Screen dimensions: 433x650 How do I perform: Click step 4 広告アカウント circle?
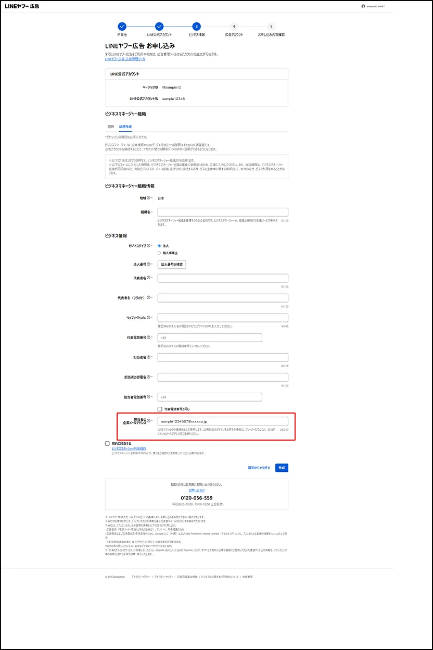click(x=234, y=26)
